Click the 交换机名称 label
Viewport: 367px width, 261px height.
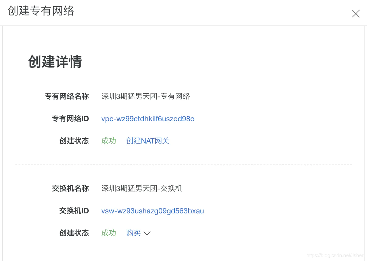(70, 188)
